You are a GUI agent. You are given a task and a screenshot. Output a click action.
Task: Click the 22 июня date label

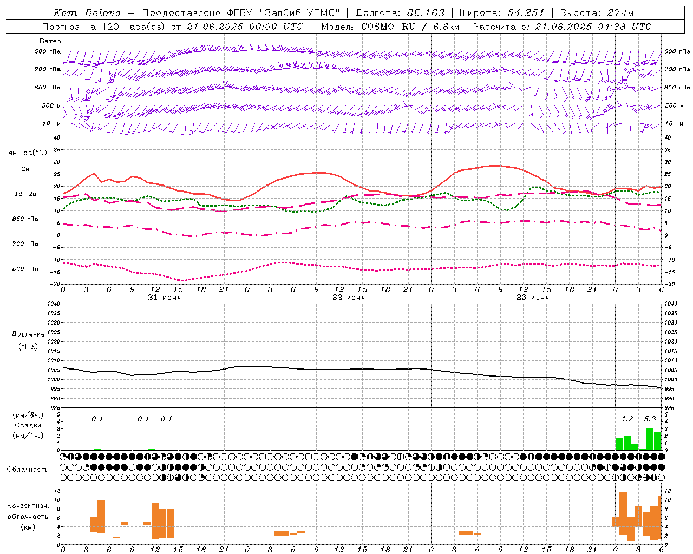[349, 298]
